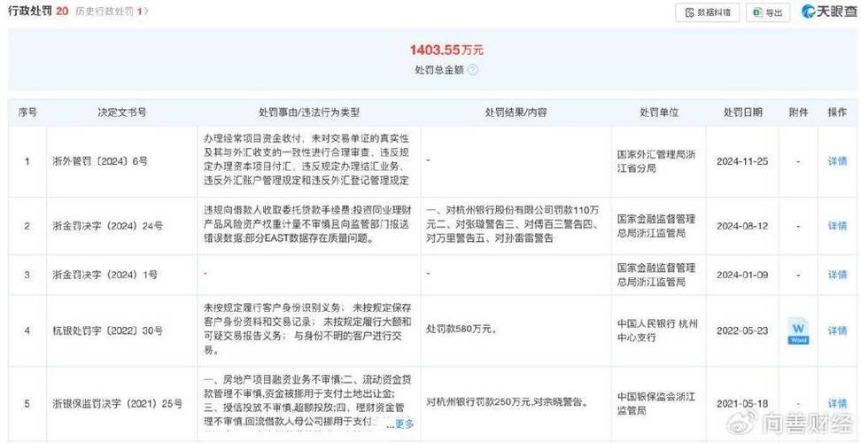Click the 处罚结果/内容 column header
861x443 pixels.
tap(516, 113)
